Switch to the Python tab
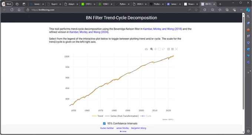The image size is (252, 135). click(123, 4)
